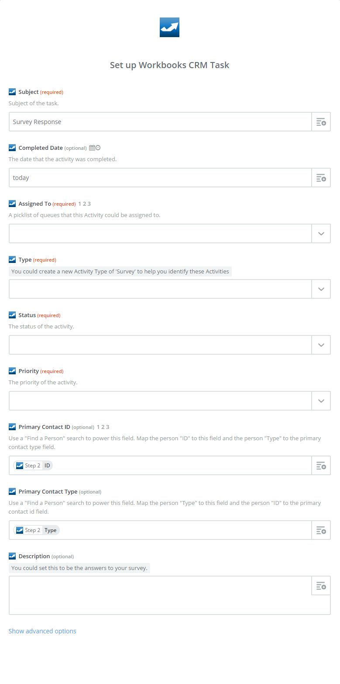This screenshot has height=684, width=340.
Task: Click calendar-clock icon next to Completed Date
Action: (95, 148)
